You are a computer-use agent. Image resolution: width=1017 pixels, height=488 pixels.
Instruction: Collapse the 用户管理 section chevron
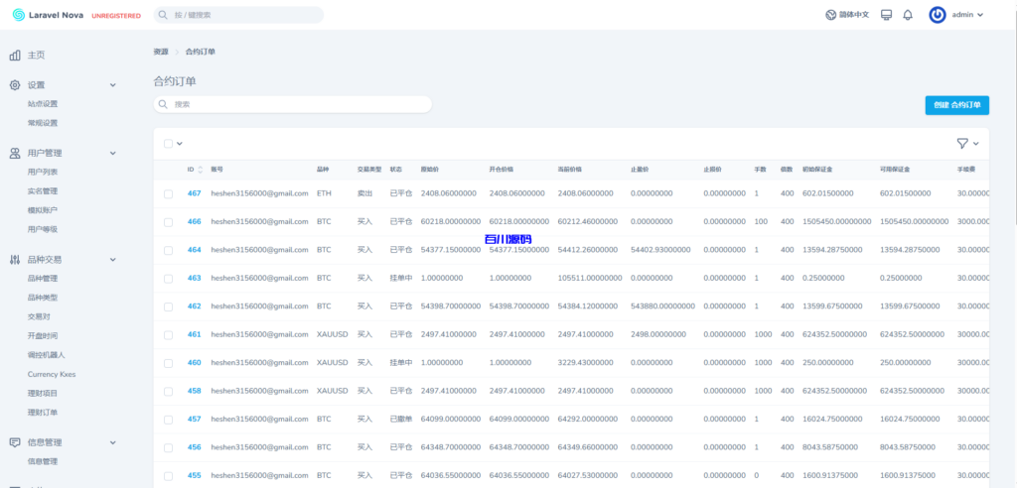(113, 153)
